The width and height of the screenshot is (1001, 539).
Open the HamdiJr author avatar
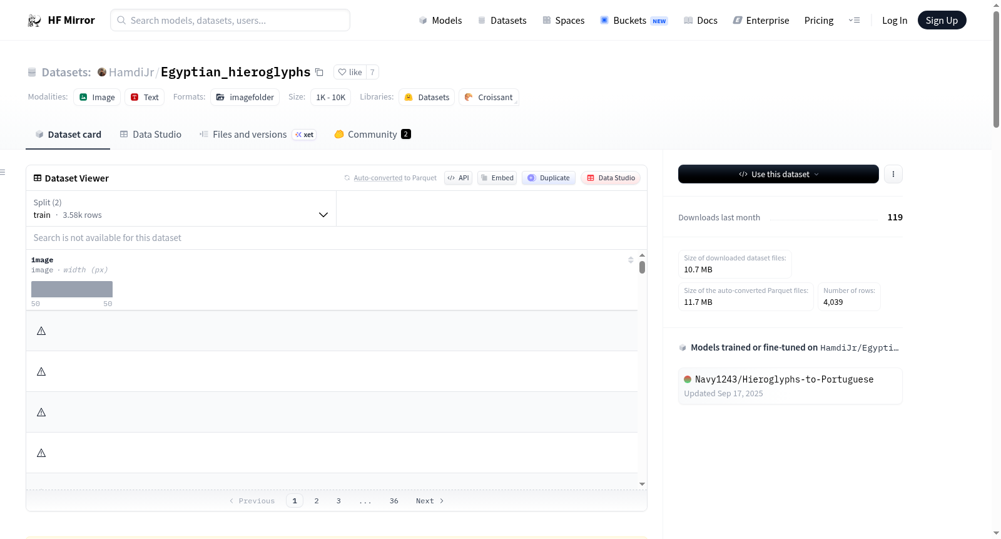102,72
